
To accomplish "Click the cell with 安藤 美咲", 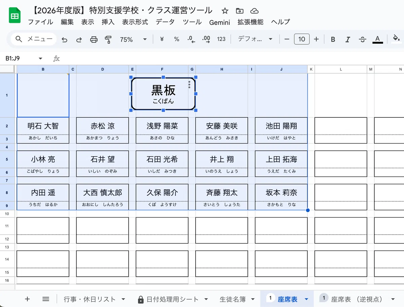I will tap(222, 126).
